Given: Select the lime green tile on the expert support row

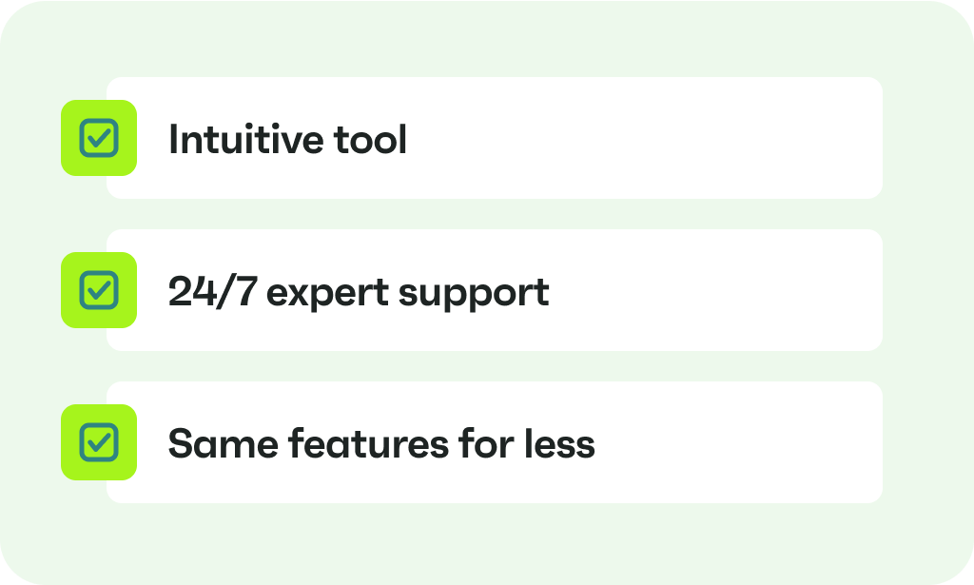Looking at the screenshot, I should point(99,290).
